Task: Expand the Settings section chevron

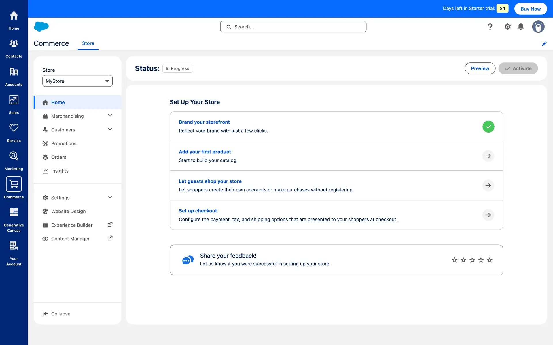Action: pyautogui.click(x=110, y=197)
